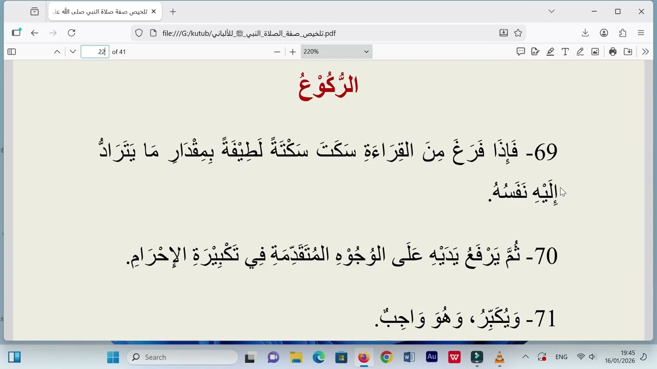Open the Firefox Downloads panel

pyautogui.click(x=585, y=33)
